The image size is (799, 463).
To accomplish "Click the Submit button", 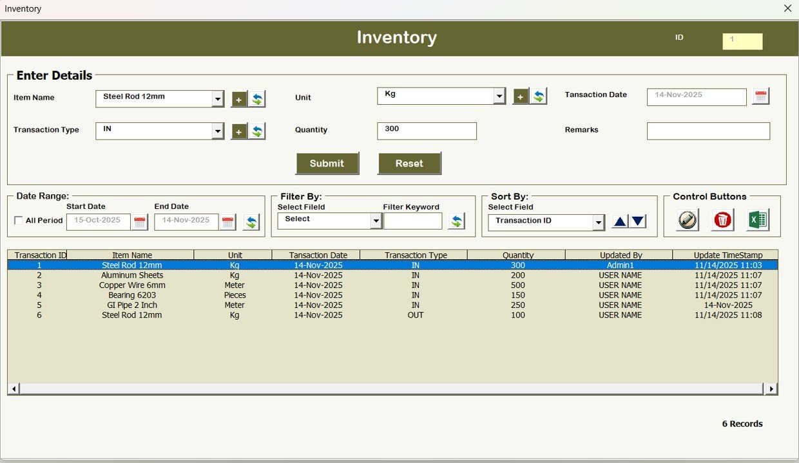I will click(x=327, y=163).
